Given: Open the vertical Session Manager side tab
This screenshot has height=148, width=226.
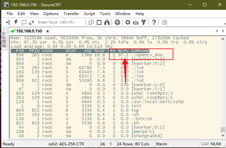Looking at the screenshot, I should tap(4, 39).
